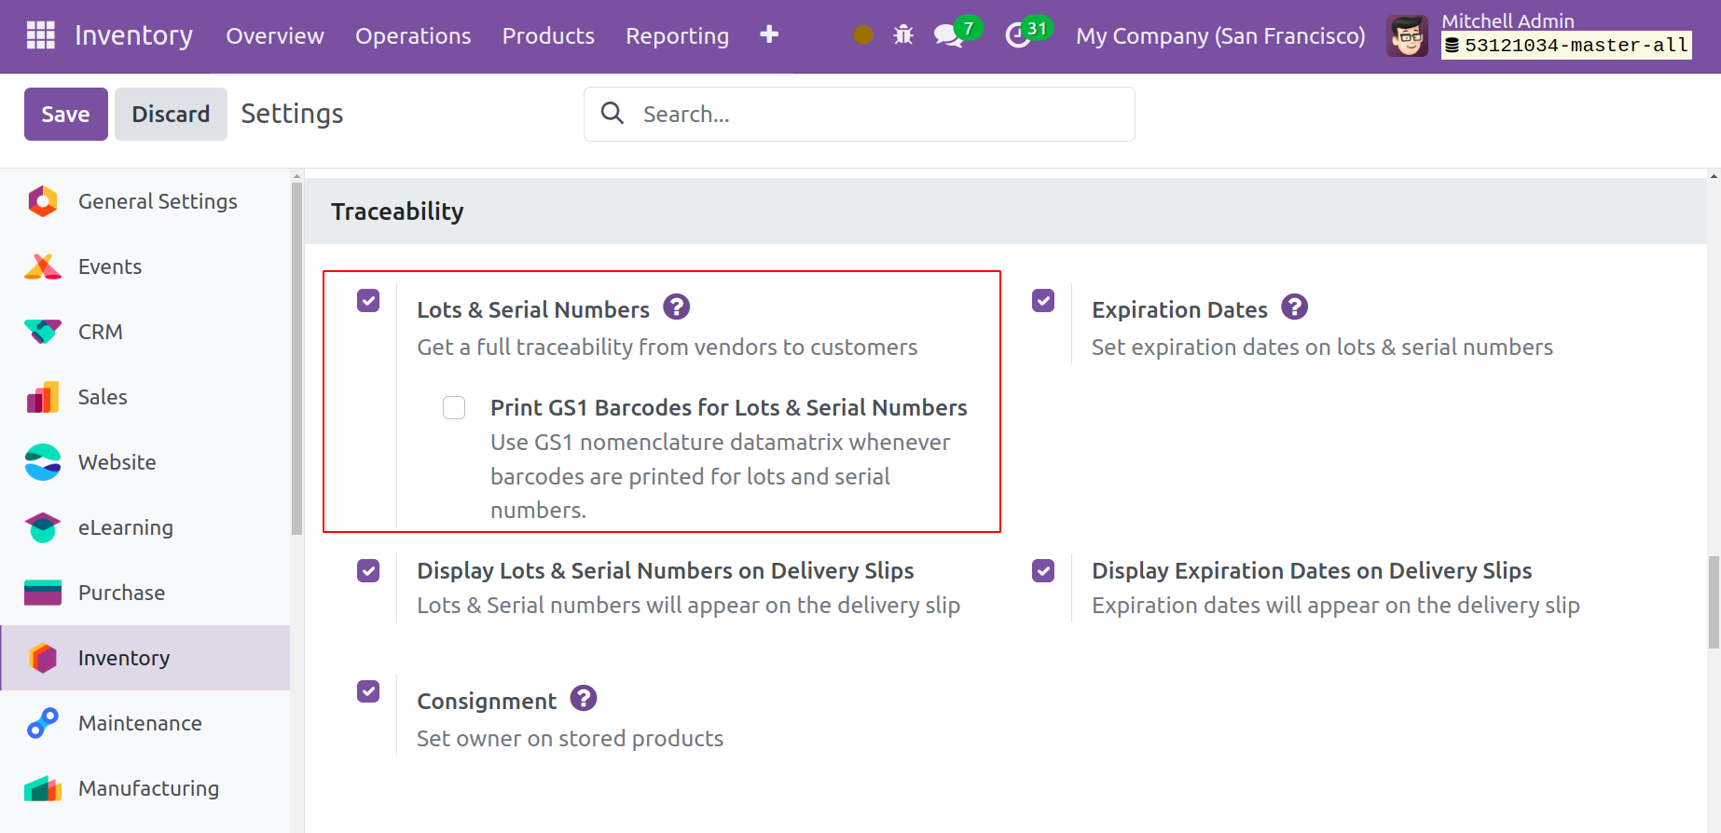
Task: Click help icon next to Consignment
Action: coord(584,698)
